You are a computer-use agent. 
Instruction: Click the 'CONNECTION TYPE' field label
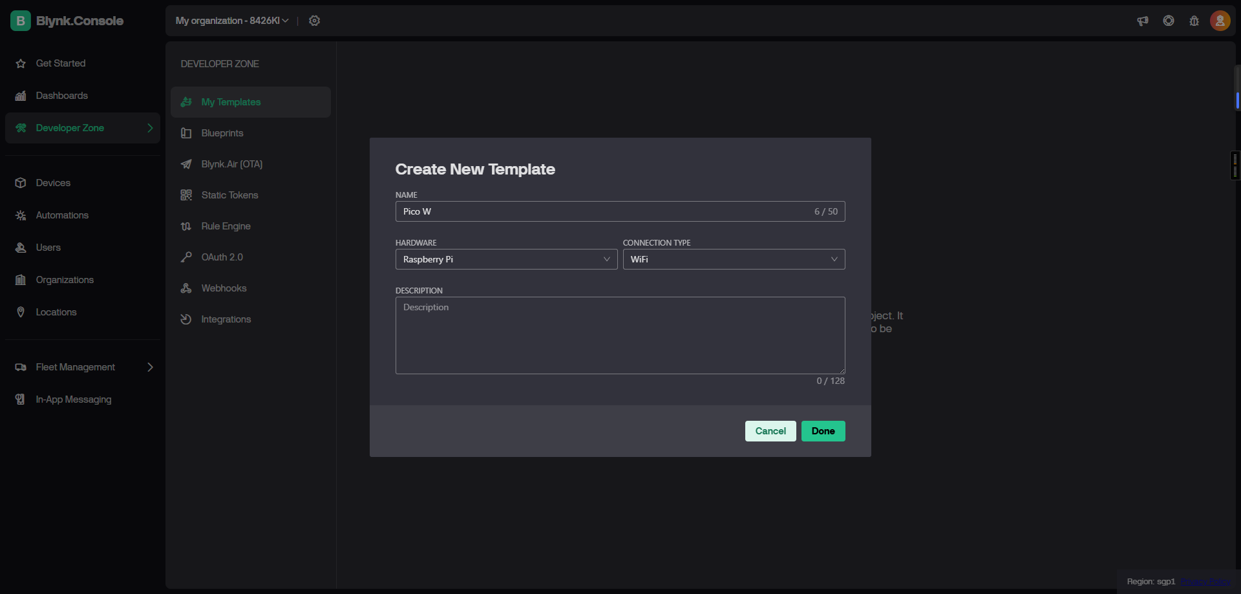coord(657,243)
